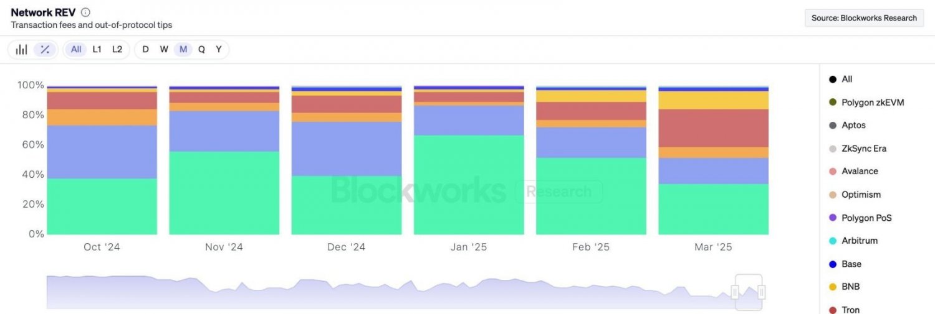935x314 pixels.
Task: Toggle the BNB legend entry
Action: [850, 287]
